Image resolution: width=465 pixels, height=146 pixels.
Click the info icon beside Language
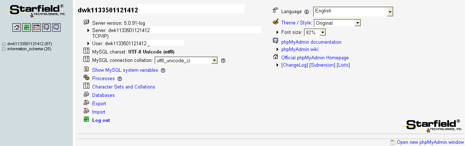306,12
